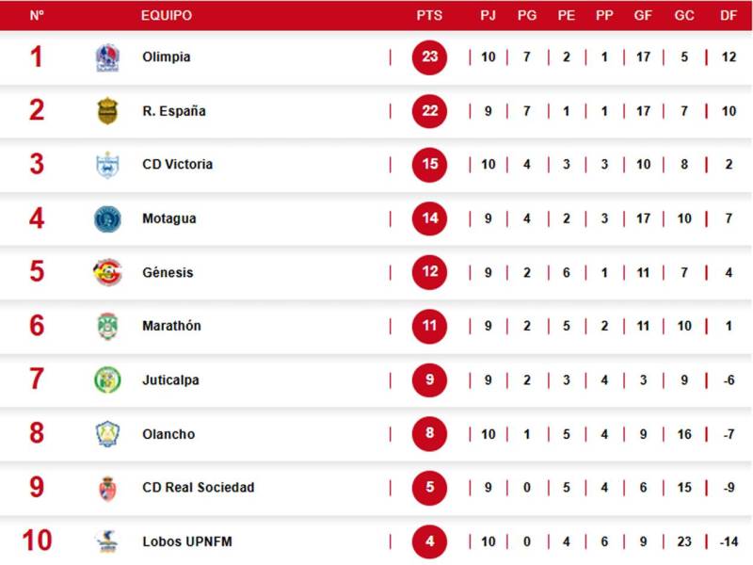Click the EQUIPO column header
Image resolution: width=753 pixels, height=565 pixels.
click(x=167, y=16)
